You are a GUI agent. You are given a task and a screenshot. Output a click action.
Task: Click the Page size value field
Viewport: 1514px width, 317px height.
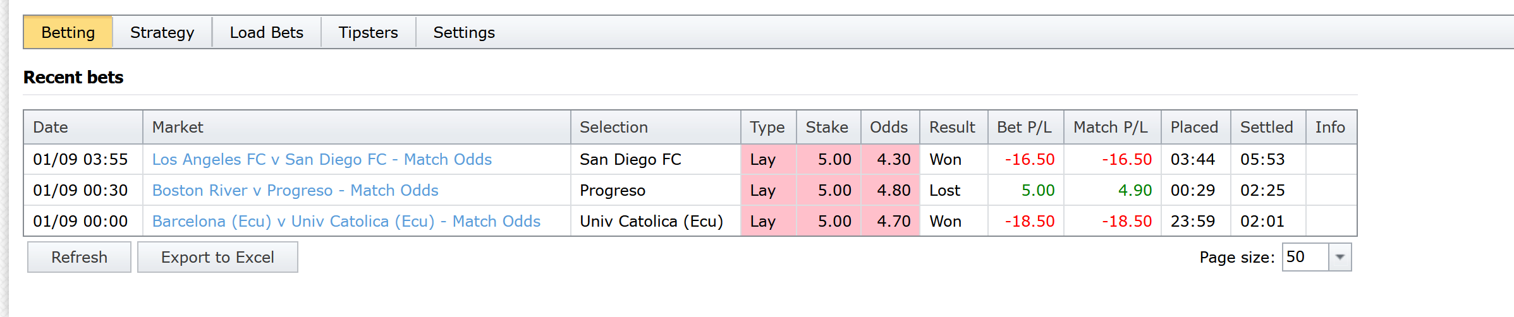(1305, 258)
